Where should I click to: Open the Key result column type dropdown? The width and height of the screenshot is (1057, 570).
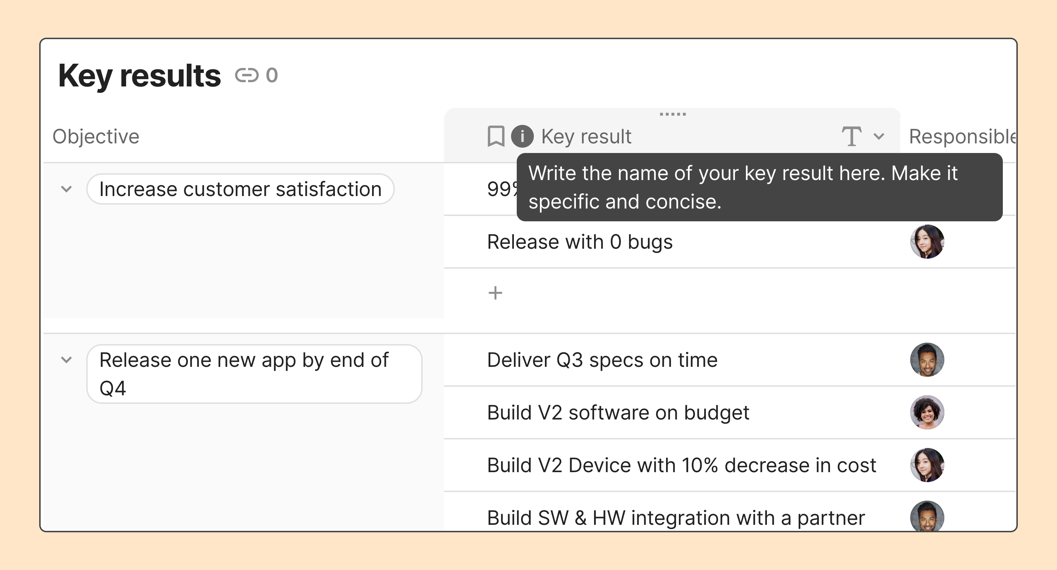coord(879,136)
